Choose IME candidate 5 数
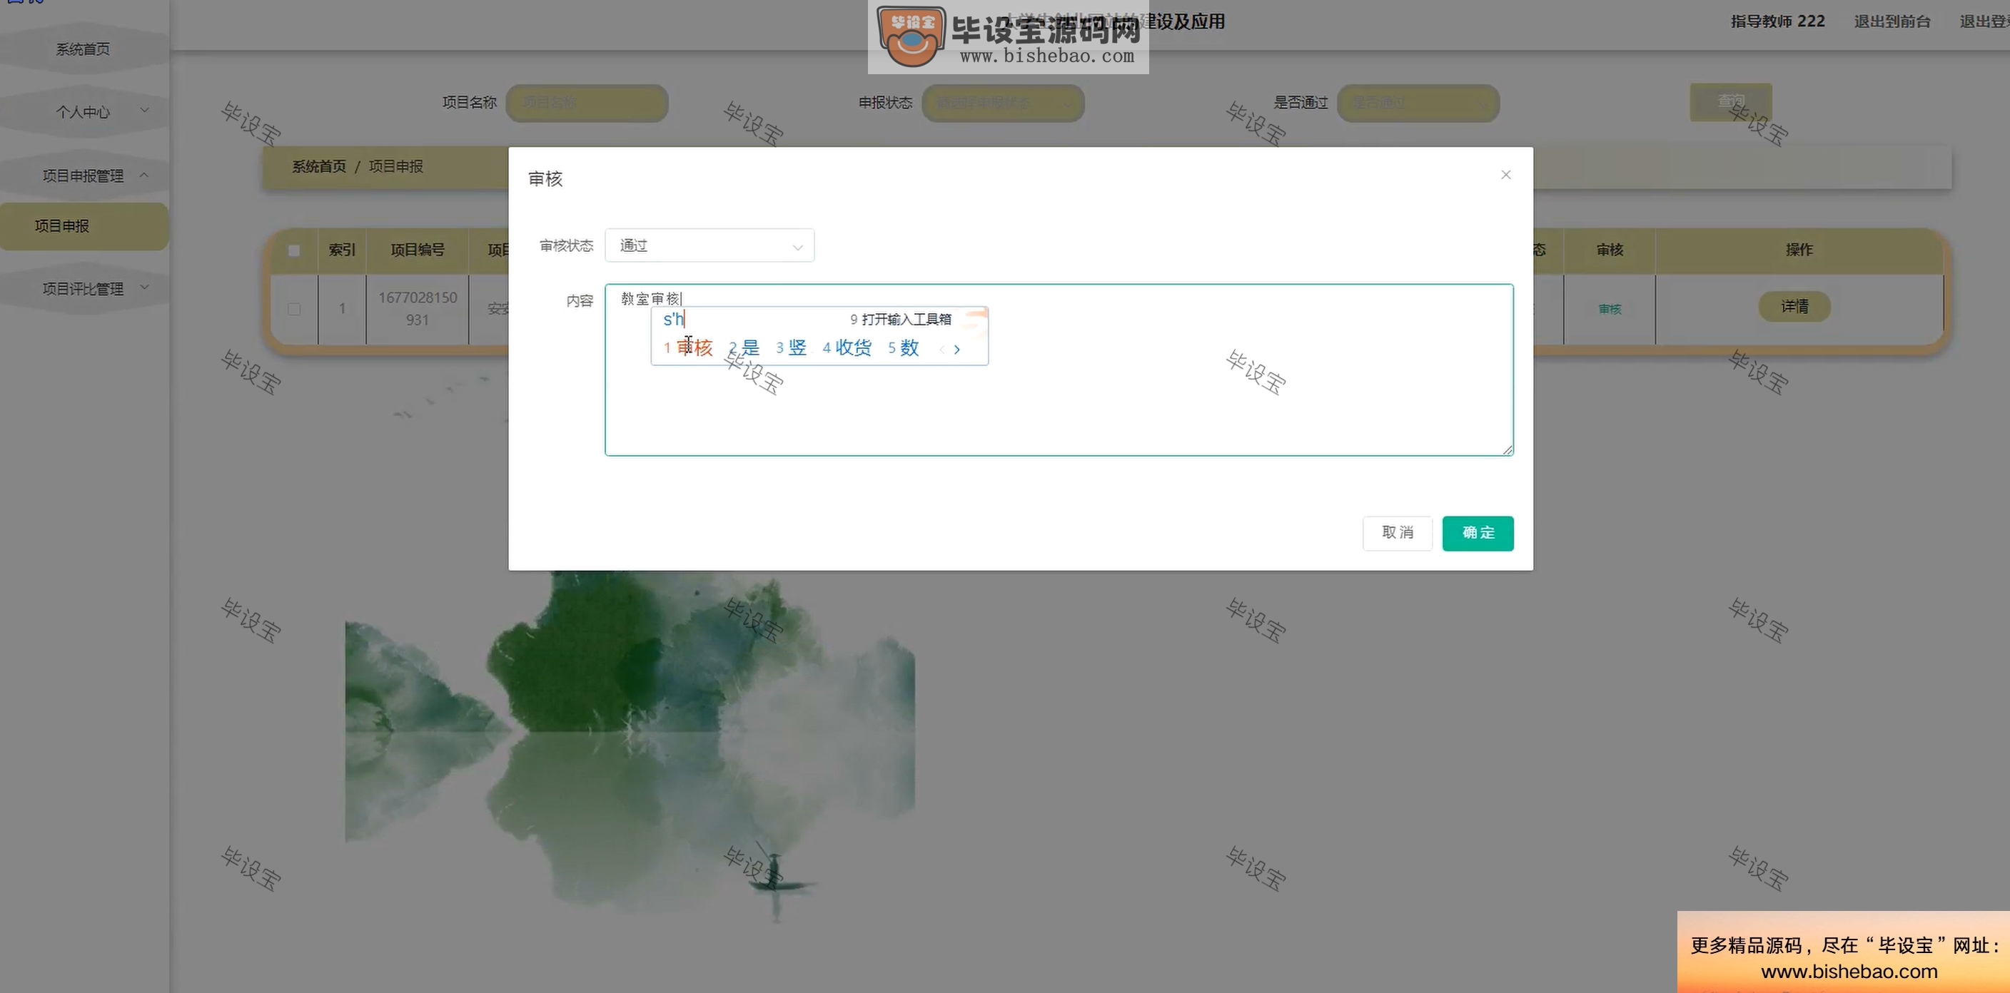 904,348
